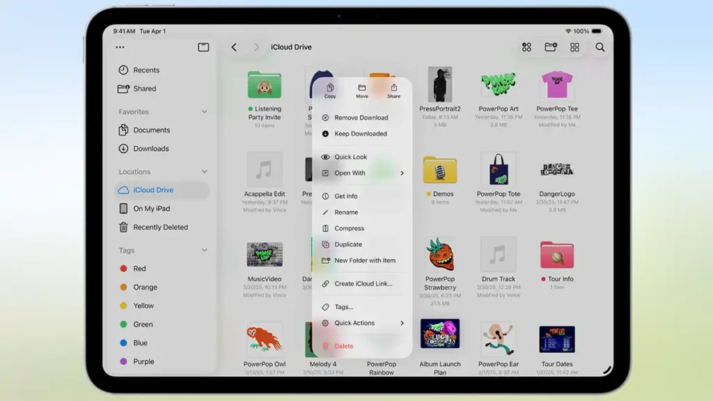Tap the Move folder icon in context menu
Screen dimensions: 713x401
(362, 91)
